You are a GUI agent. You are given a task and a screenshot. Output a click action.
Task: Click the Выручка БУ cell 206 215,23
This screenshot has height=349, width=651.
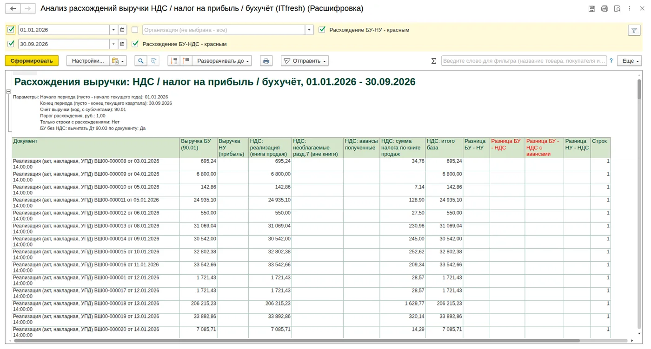pyautogui.click(x=199, y=307)
